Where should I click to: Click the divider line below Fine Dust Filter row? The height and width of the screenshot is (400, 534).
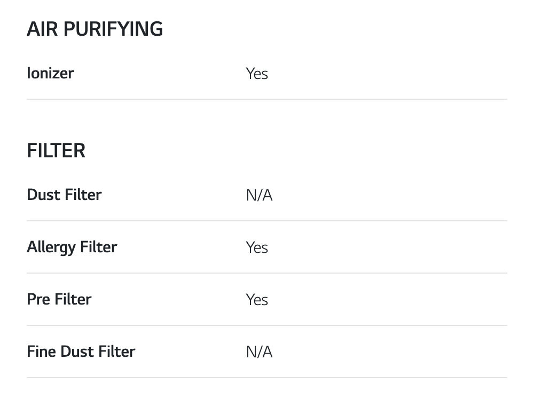click(x=267, y=378)
